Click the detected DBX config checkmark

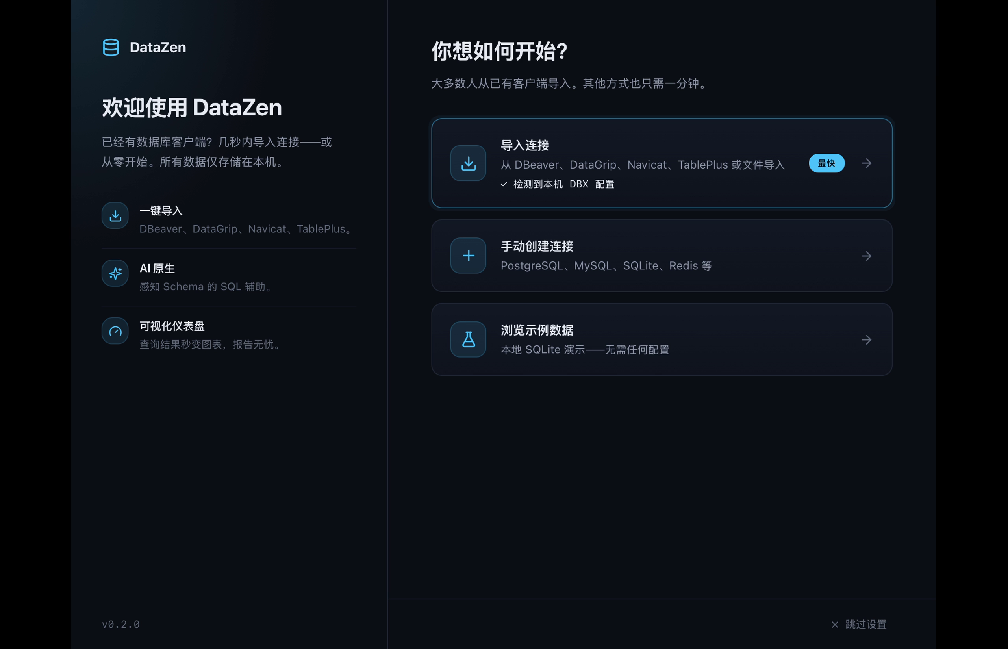(x=503, y=184)
